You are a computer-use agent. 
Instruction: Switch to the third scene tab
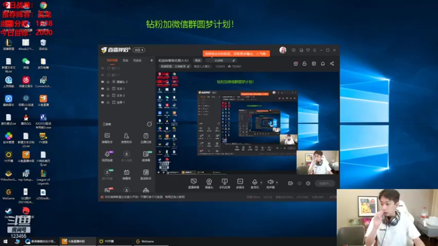tap(137, 60)
